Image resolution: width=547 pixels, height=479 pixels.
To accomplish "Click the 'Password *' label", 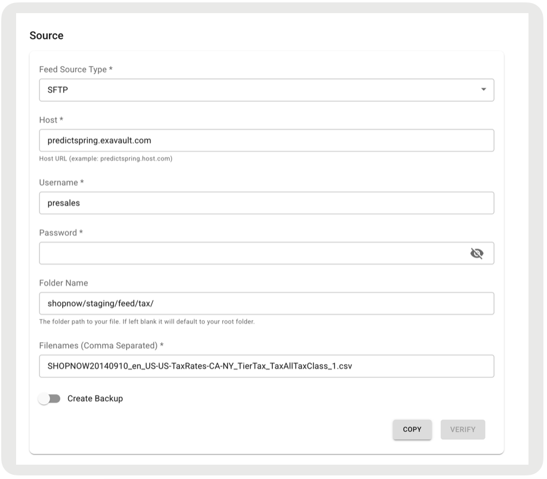I will pyautogui.click(x=61, y=233).
